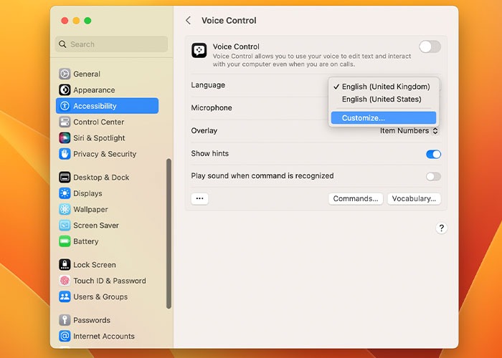Select Screen Saver label in sidebar
Viewport: 502px width, 358px height.
point(96,225)
